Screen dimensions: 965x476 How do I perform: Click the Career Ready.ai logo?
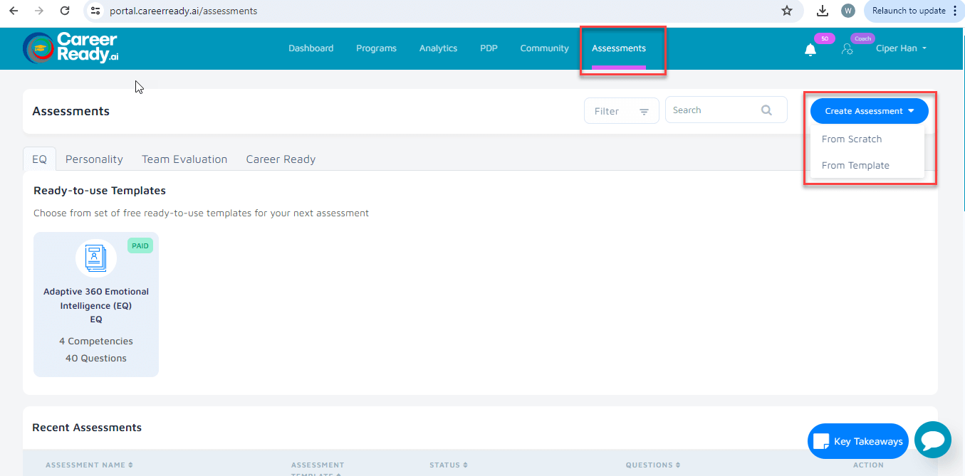point(70,48)
